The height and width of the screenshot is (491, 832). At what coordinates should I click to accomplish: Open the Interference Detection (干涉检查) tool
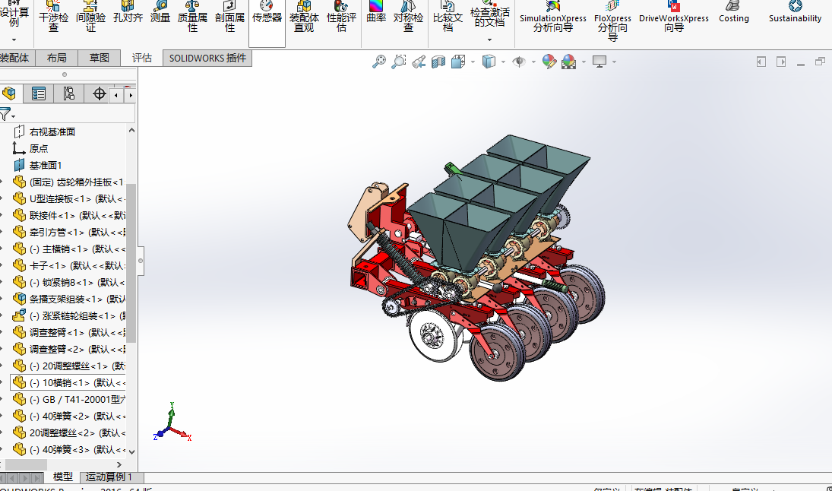click(x=53, y=17)
